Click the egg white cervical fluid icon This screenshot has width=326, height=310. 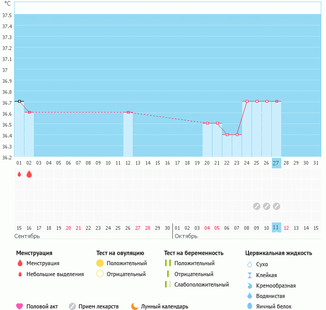pos(249,306)
